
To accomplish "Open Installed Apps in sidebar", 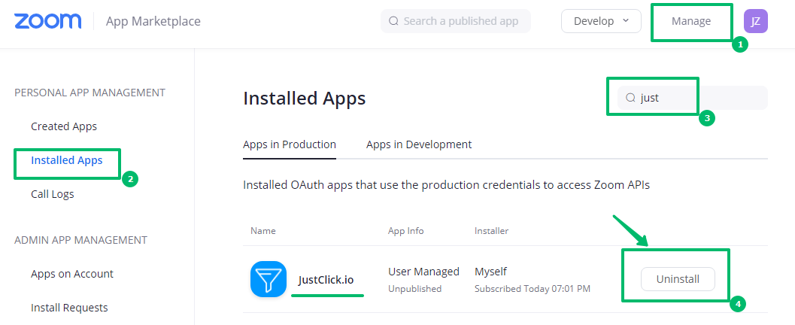I will point(67,160).
